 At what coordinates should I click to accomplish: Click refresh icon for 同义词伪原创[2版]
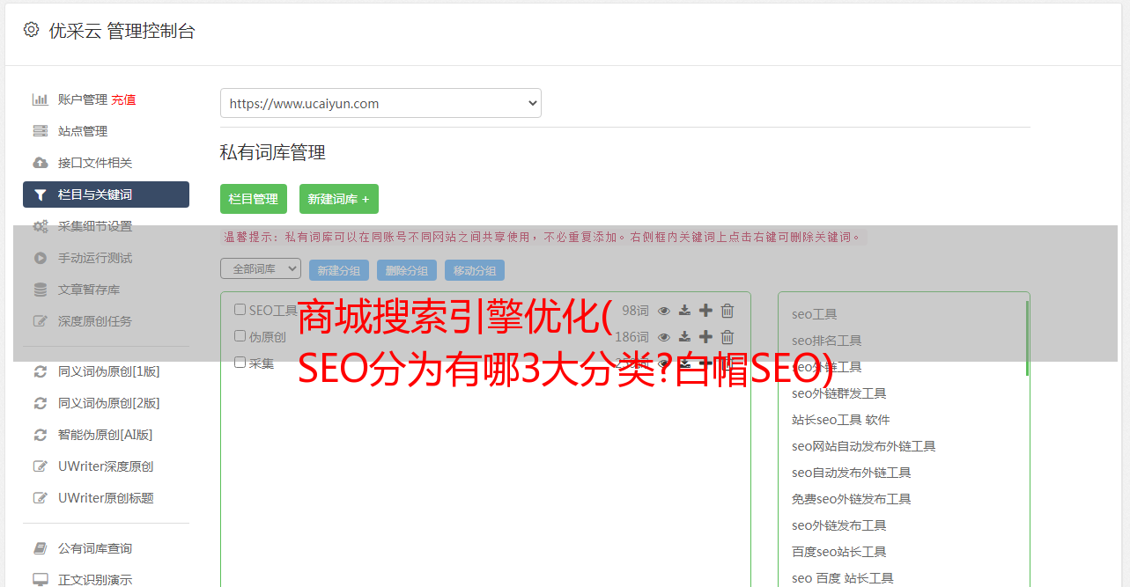pos(41,403)
